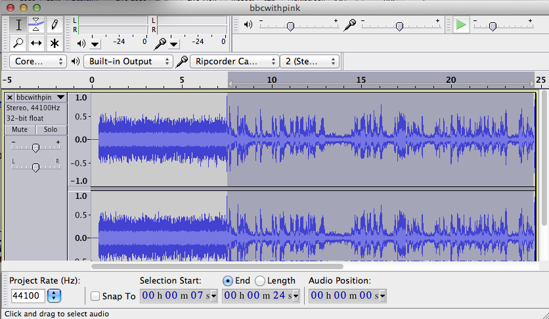Open the Core Audio host dropdown
The height and width of the screenshot is (319, 549).
(39, 61)
